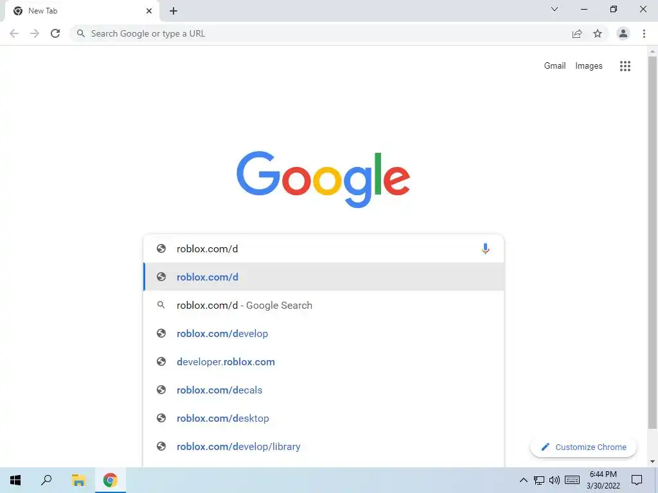Choose the roblox.com/develop/library suggestion
The width and height of the screenshot is (658, 493).
(323, 447)
